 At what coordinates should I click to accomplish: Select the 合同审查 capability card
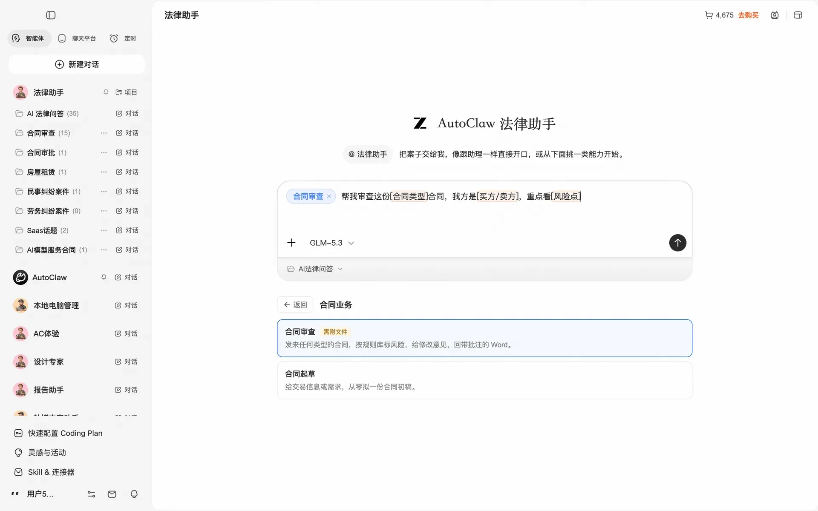click(484, 338)
